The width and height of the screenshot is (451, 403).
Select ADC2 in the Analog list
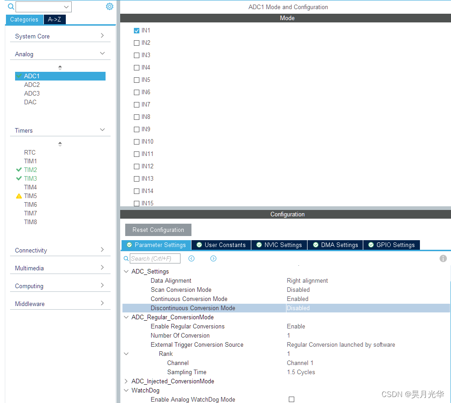(32, 85)
